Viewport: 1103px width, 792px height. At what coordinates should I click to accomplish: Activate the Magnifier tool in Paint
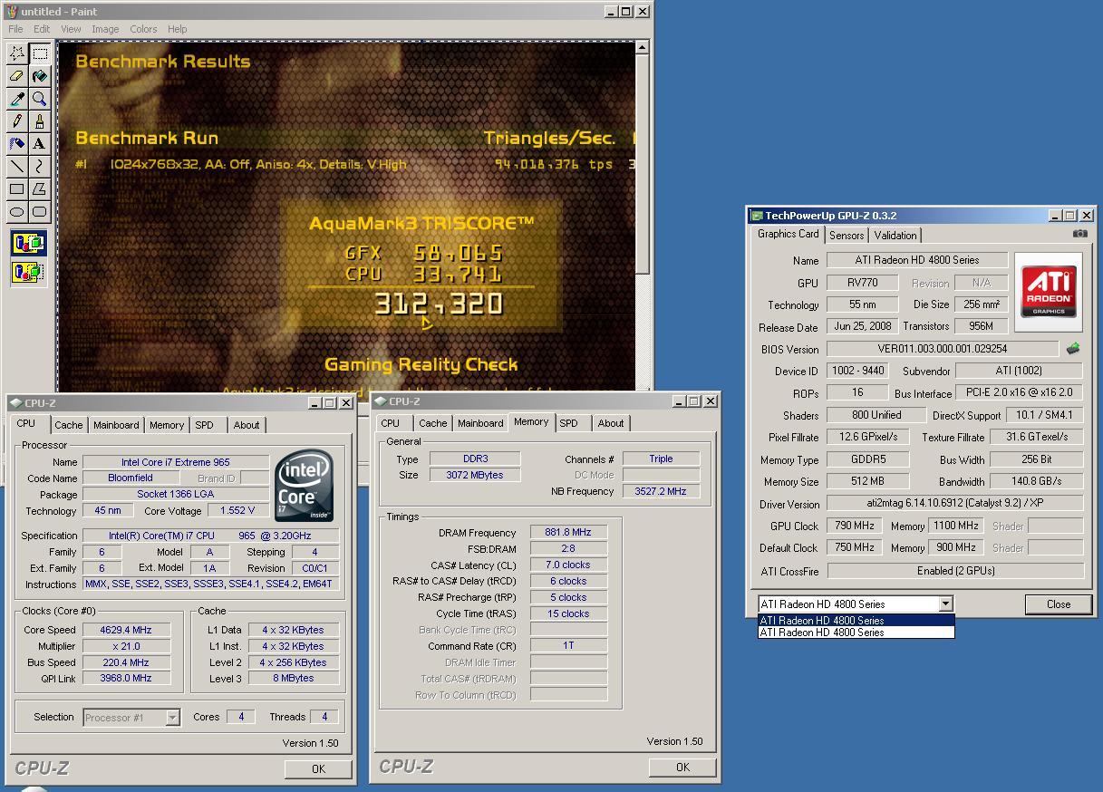pos(40,99)
